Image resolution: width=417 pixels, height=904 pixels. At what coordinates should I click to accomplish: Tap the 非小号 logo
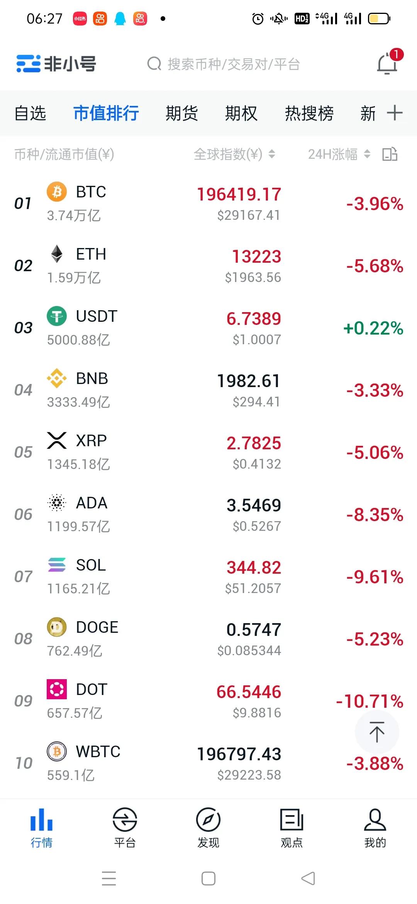pyautogui.click(x=56, y=64)
